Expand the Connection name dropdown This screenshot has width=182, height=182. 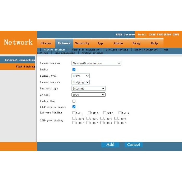pyautogui.click(x=96, y=63)
